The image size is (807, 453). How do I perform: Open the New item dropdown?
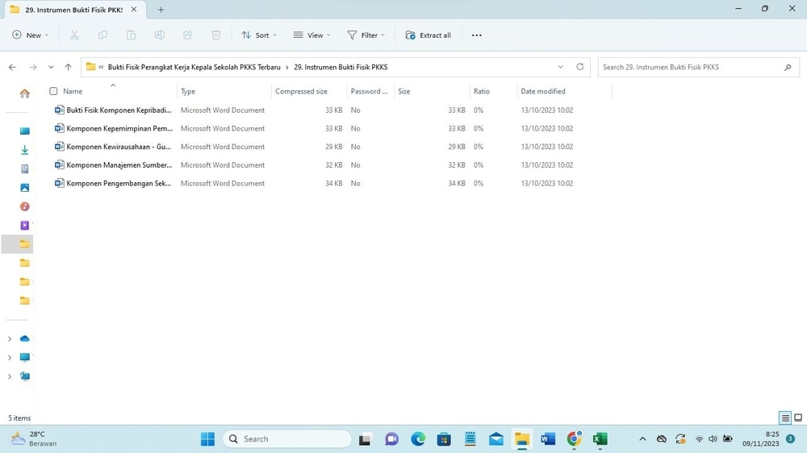click(x=31, y=35)
